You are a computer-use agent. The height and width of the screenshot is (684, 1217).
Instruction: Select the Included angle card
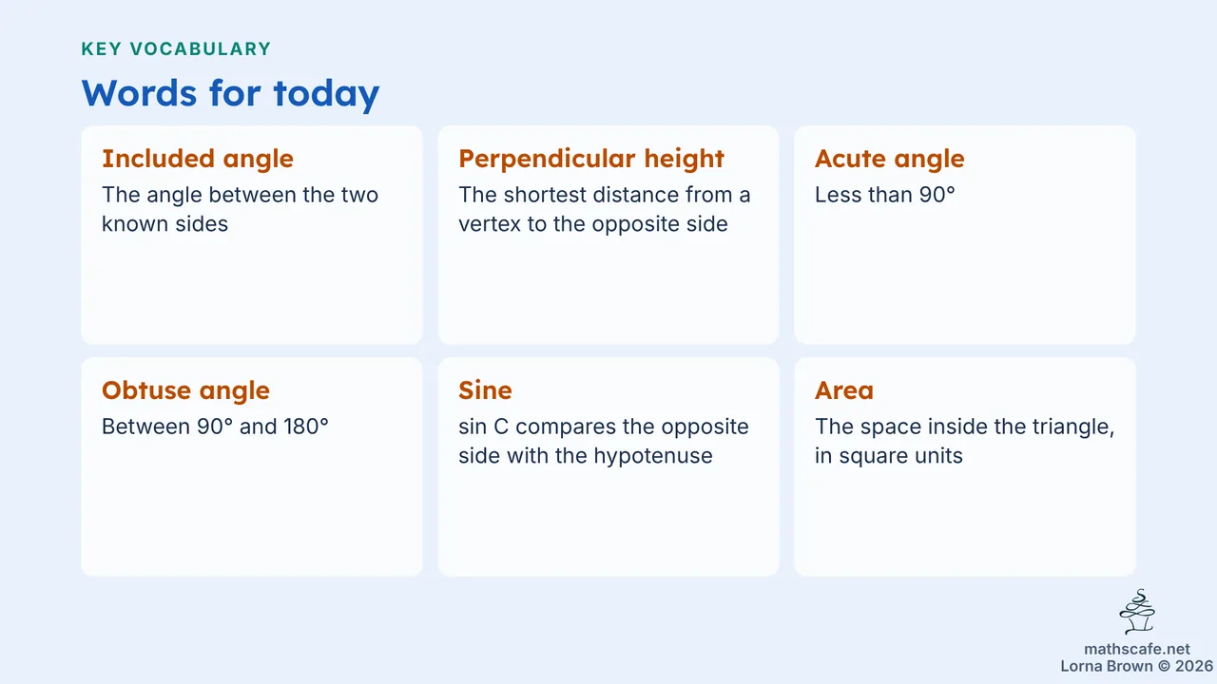click(252, 235)
